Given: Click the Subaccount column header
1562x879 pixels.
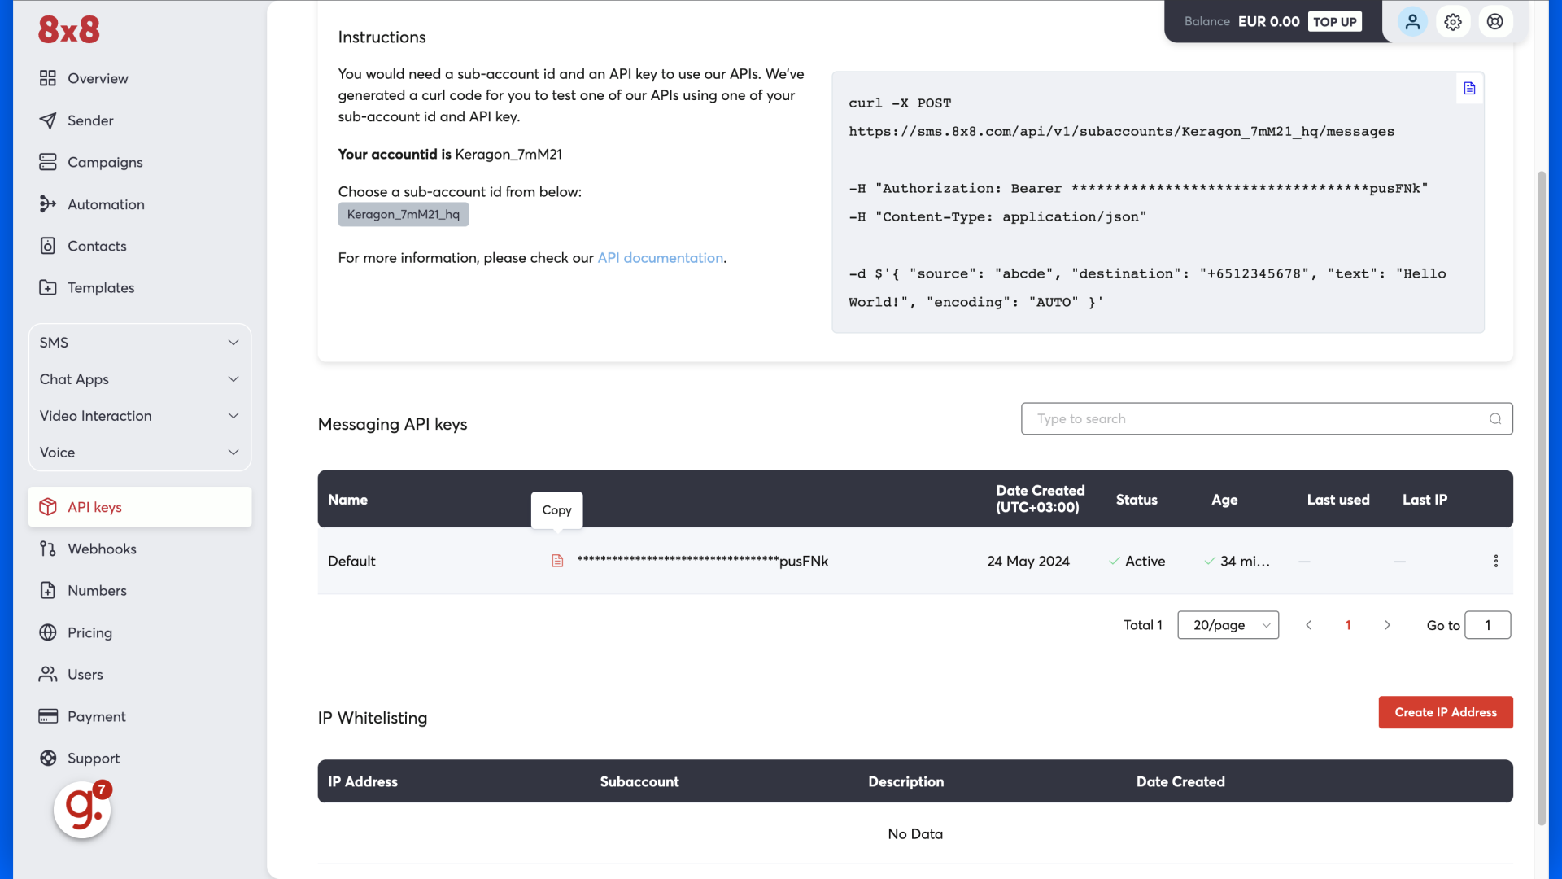Looking at the screenshot, I should (639, 782).
